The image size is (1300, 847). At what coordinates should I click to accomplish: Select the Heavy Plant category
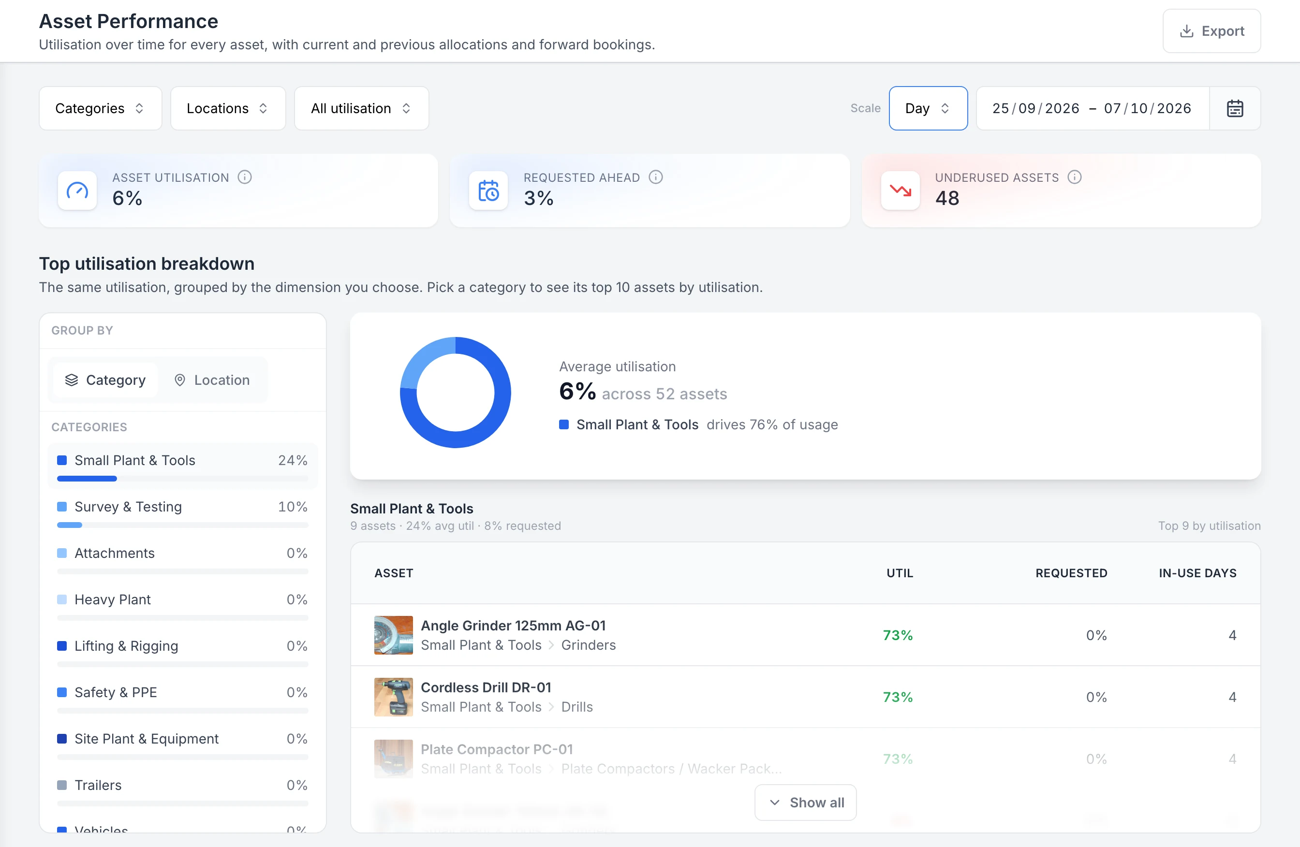tap(182, 605)
